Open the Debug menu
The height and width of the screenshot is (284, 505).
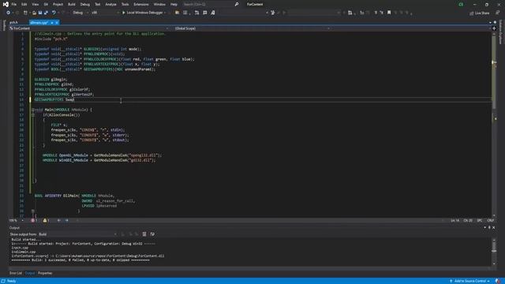pyautogui.click(x=85, y=5)
